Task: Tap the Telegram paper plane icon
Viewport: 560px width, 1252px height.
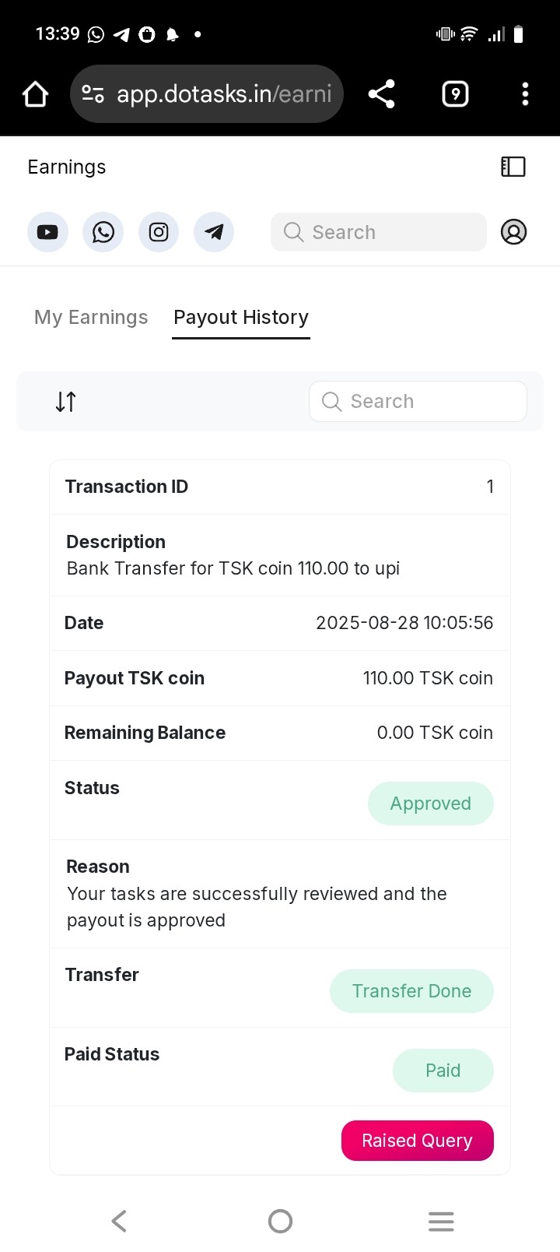Action: [214, 232]
